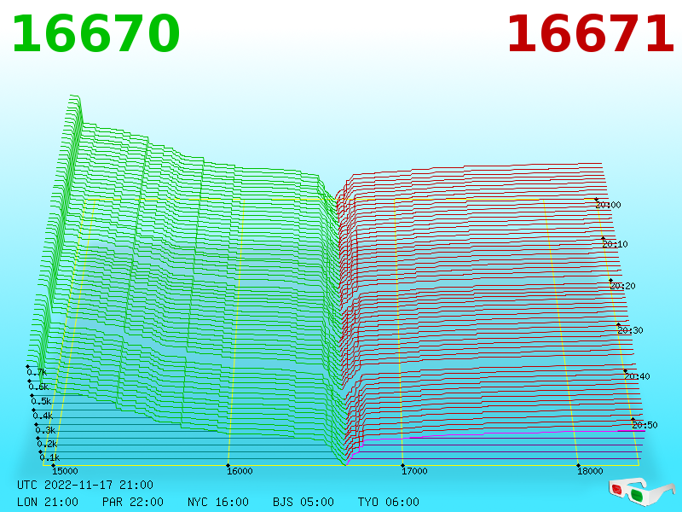This screenshot has height=512, width=682.
Task: Click the BJS 05:00 clock
Action: pos(303,502)
